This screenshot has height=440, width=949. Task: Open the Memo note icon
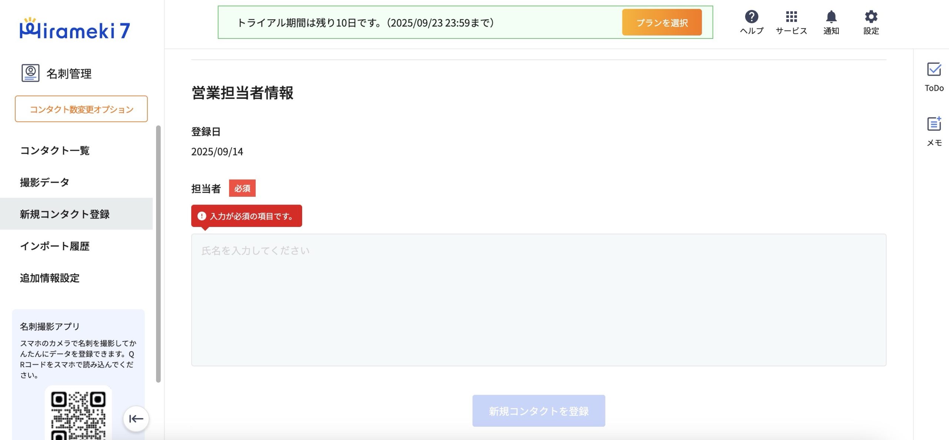(x=934, y=124)
